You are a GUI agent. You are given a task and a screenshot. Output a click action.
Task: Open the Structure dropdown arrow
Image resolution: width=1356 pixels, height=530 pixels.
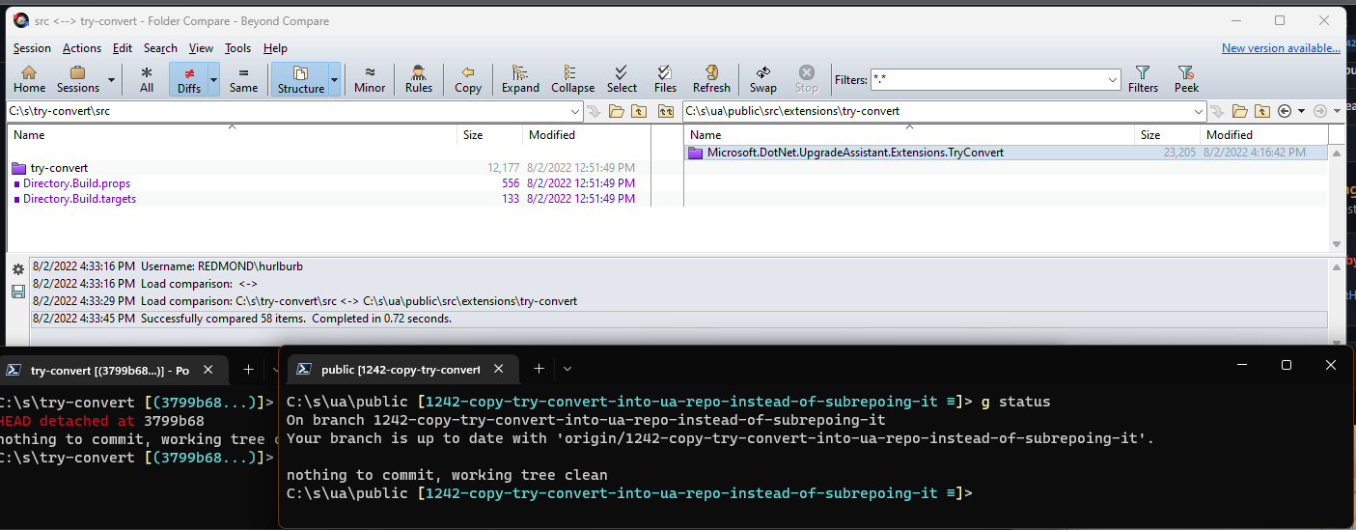[335, 79]
